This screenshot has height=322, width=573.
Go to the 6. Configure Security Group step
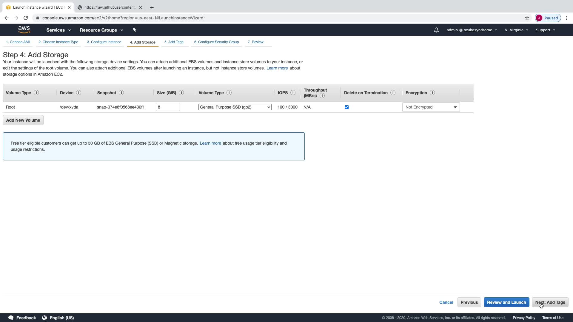pyautogui.click(x=216, y=42)
